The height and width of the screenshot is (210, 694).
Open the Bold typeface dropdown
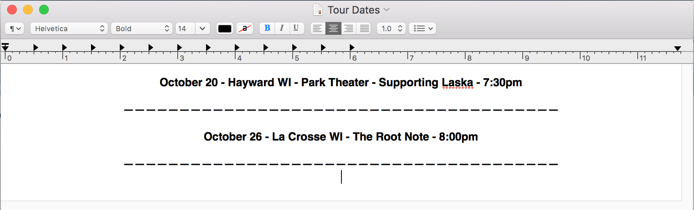coord(142,28)
